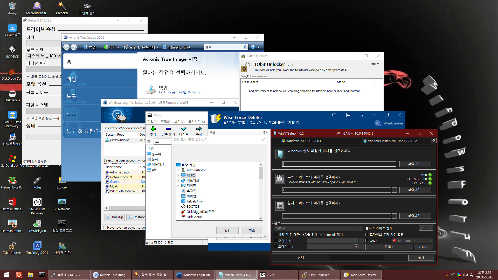Open the Testdisk_win desktop shortcut

(x=37, y=226)
